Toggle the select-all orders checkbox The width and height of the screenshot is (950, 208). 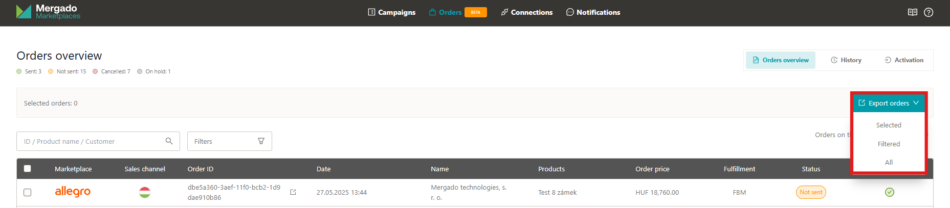[x=28, y=169]
